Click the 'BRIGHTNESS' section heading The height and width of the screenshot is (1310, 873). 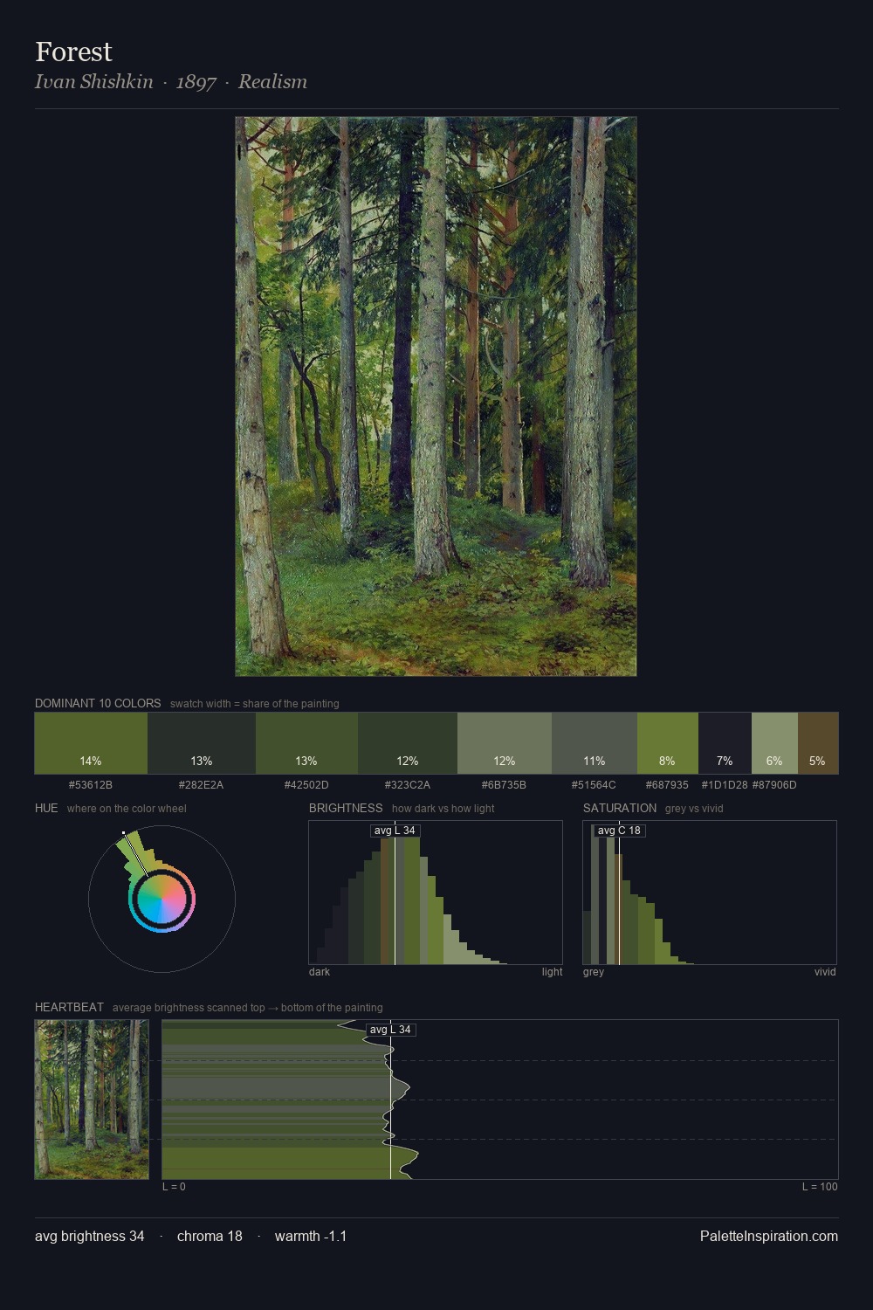[x=346, y=808]
